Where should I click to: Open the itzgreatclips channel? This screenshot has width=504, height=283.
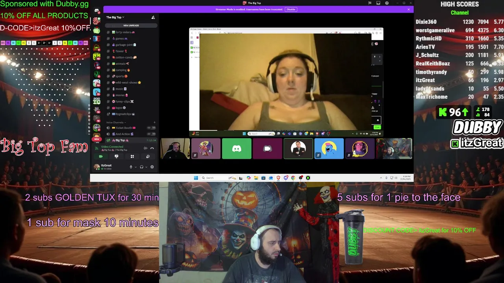131,114
